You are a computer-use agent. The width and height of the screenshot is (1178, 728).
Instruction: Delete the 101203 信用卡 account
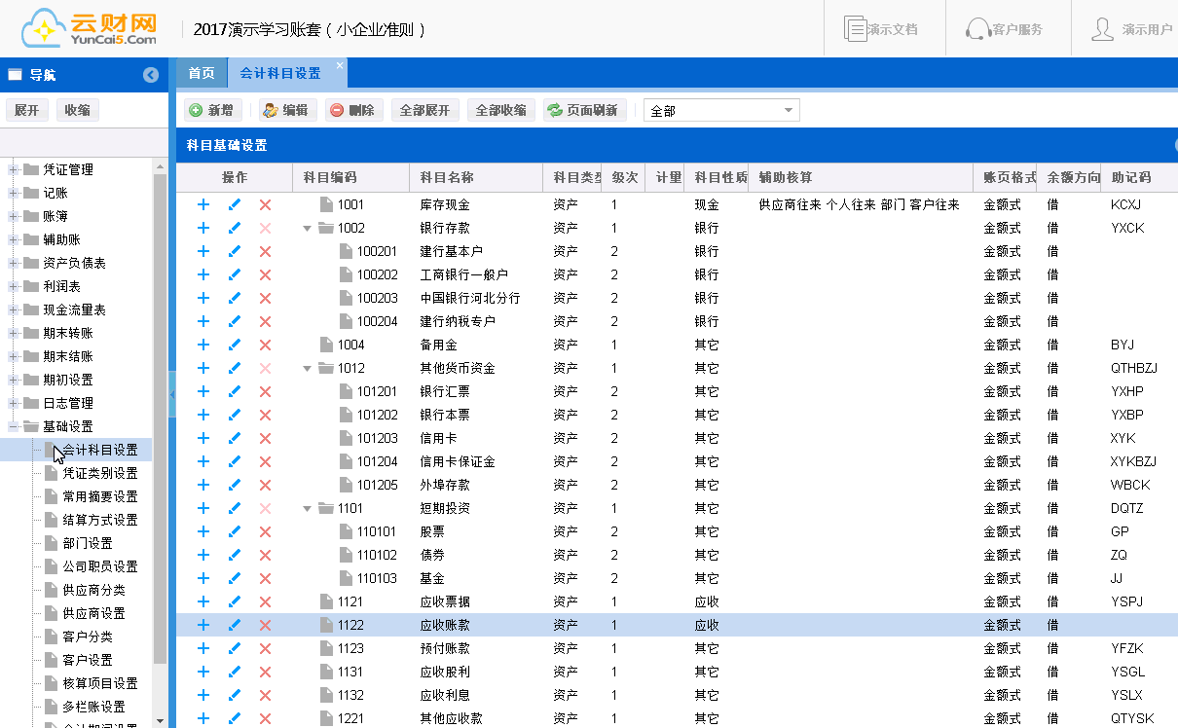[265, 438]
